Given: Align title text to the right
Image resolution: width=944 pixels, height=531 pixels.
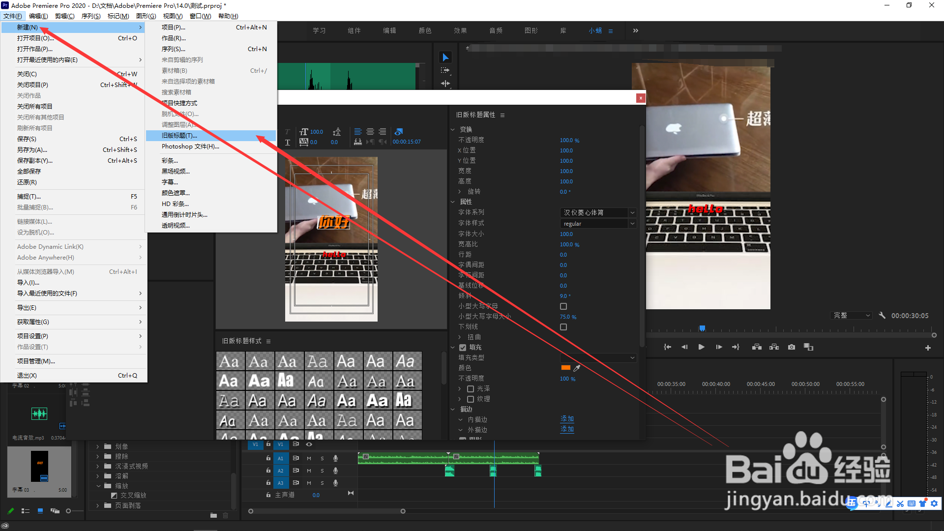Looking at the screenshot, I should pyautogui.click(x=383, y=132).
